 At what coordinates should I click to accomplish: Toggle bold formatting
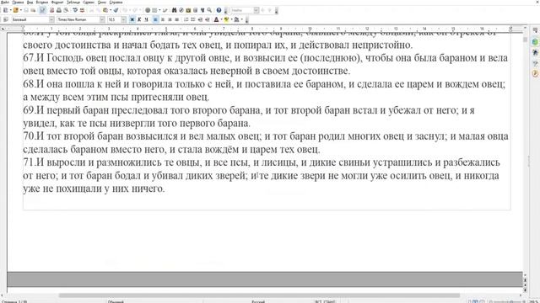pos(132,19)
